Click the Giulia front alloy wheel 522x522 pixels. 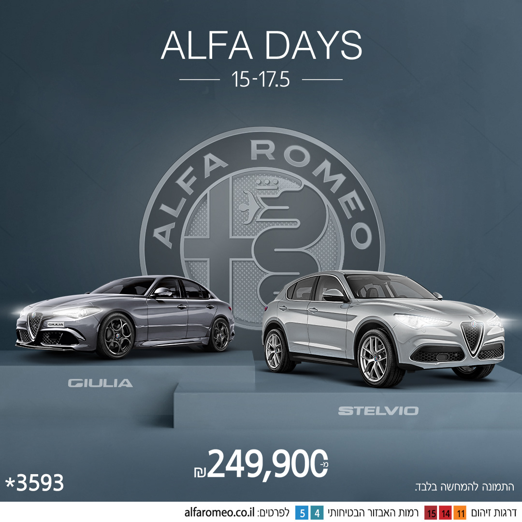click(x=116, y=336)
